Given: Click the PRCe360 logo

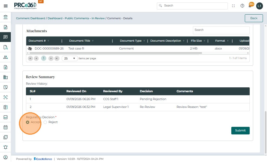Looking at the screenshot, I should pos(25,6).
